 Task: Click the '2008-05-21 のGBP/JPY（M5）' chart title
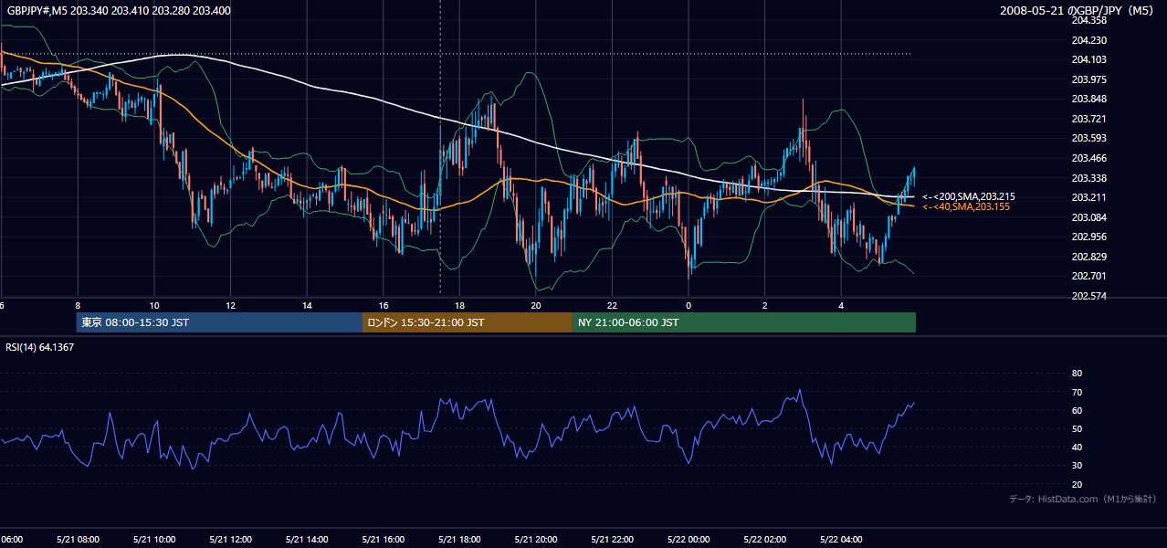click(1078, 11)
